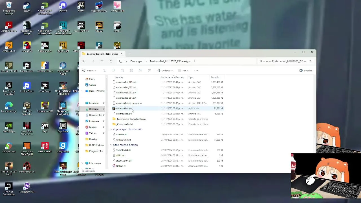The height and width of the screenshot is (203, 361).
Task: Sort by Fecha de modificación header
Action: click(x=173, y=77)
